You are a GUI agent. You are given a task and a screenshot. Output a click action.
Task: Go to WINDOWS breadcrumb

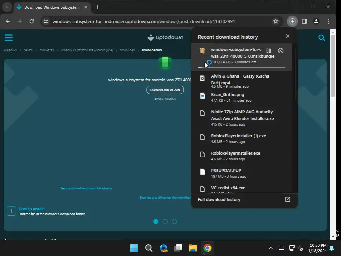10,50
